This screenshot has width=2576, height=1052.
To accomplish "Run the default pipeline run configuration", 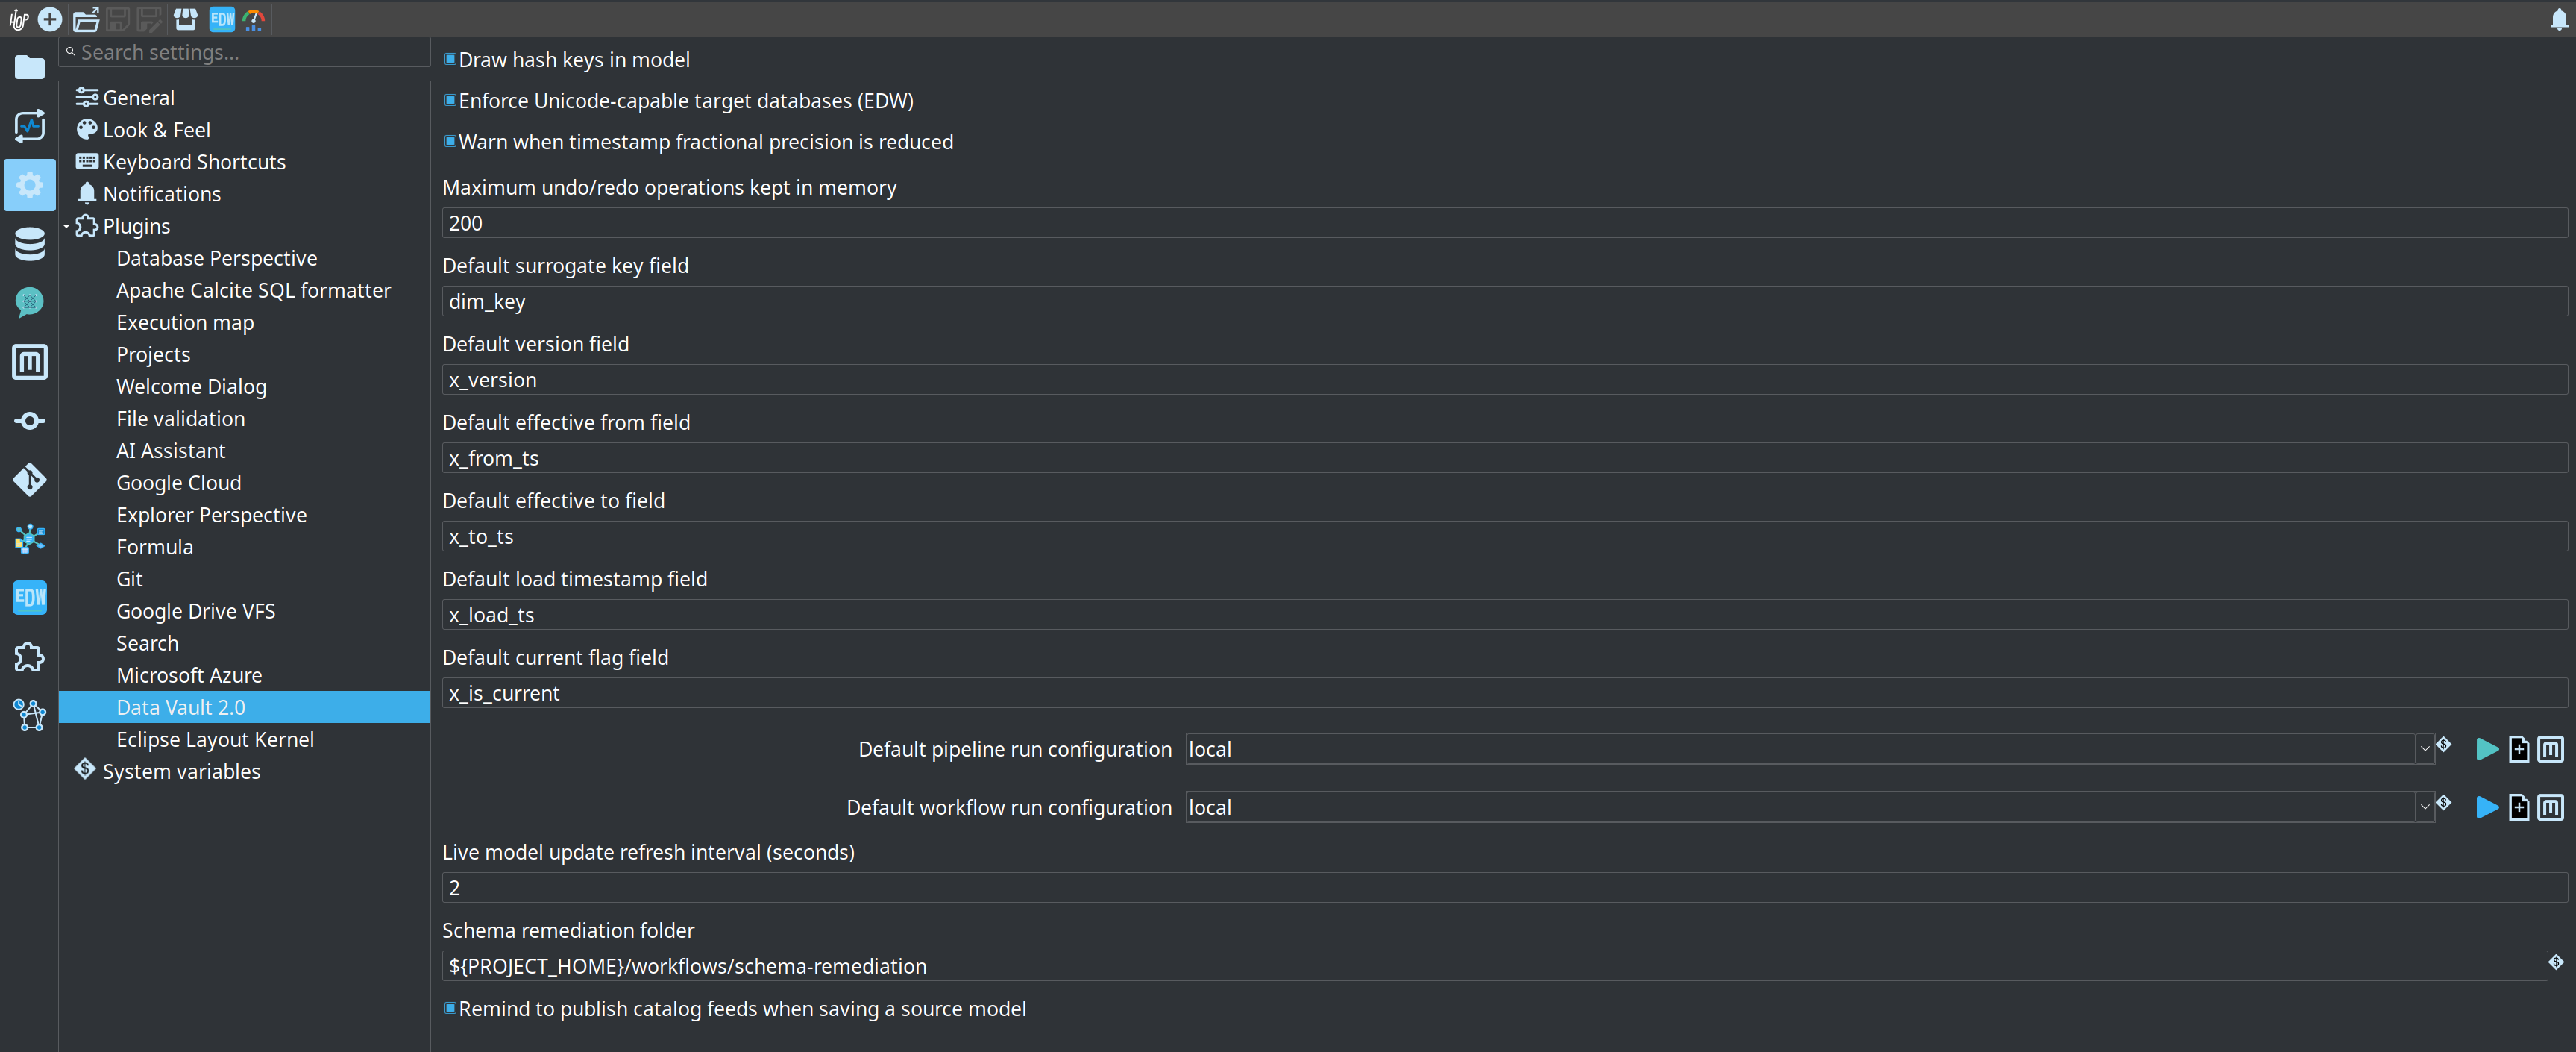I will (x=2487, y=749).
